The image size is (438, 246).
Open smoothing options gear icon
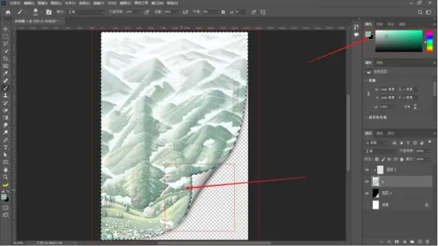click(x=223, y=13)
